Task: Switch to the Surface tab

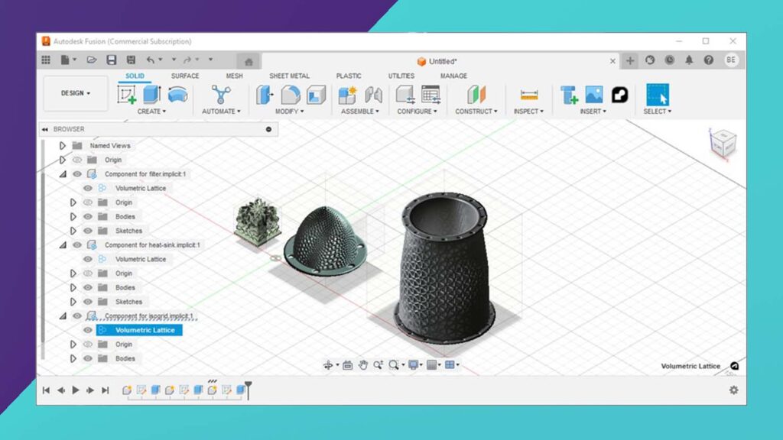Action: [x=184, y=76]
